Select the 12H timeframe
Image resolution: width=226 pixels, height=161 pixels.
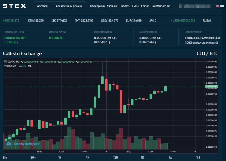click(116, 158)
